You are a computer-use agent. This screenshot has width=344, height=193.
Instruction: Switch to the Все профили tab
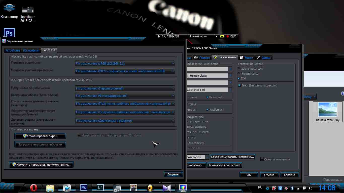click(31, 51)
